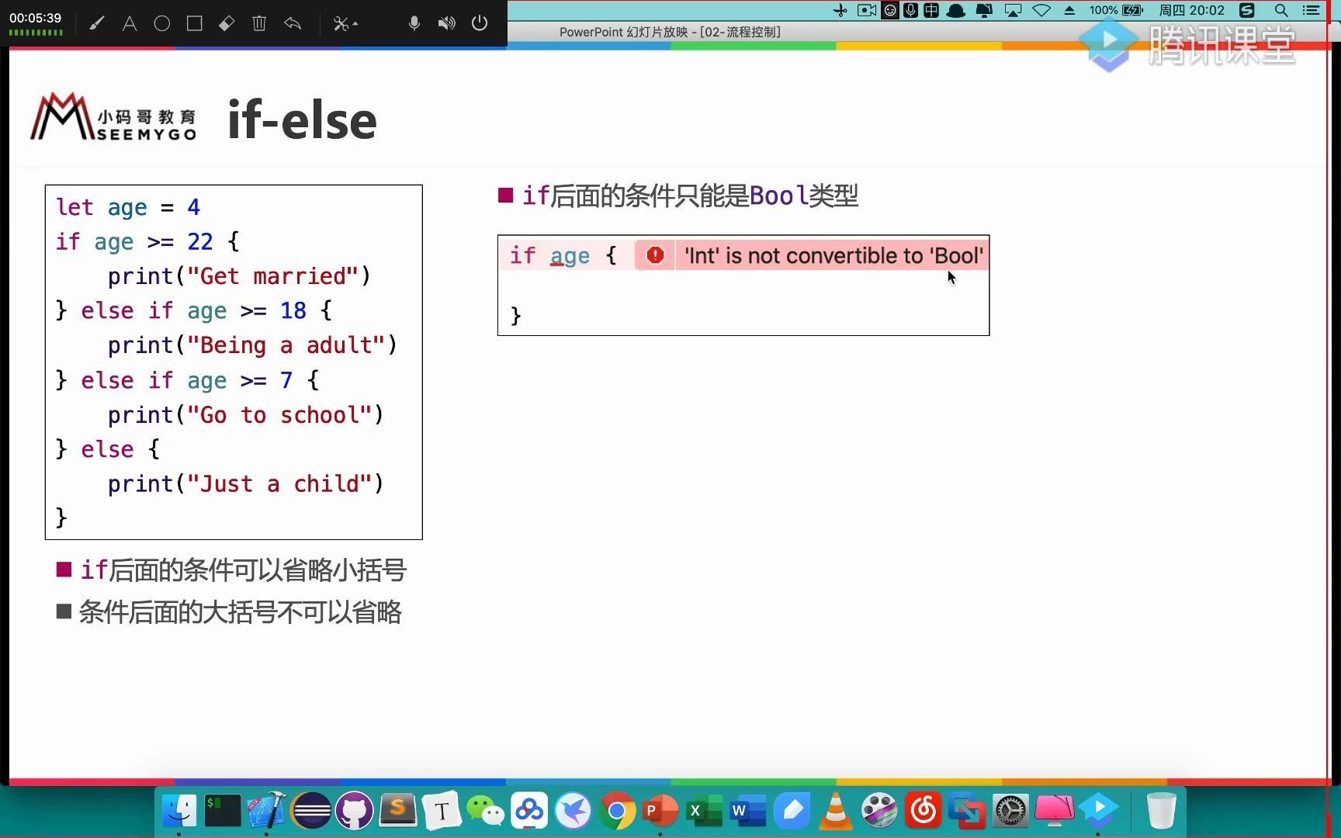Switch to PowerPoint in the dock

(x=660, y=811)
